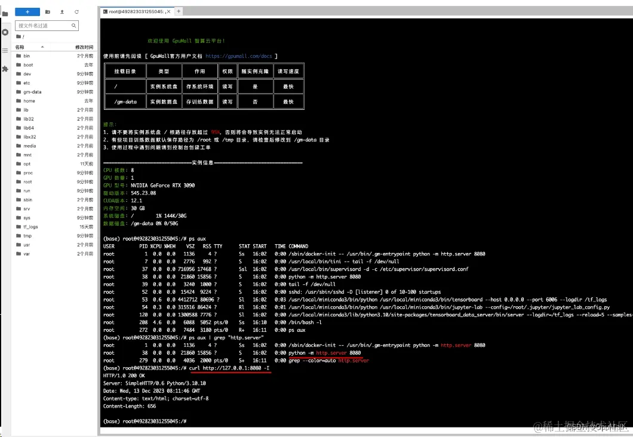Select the run folder
The width and height of the screenshot is (633, 437).
click(54, 191)
